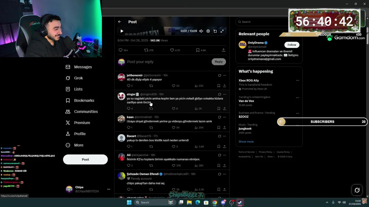Open Messages in the sidebar
Viewport: 369px width, 207px height.
pyautogui.click(x=79, y=67)
